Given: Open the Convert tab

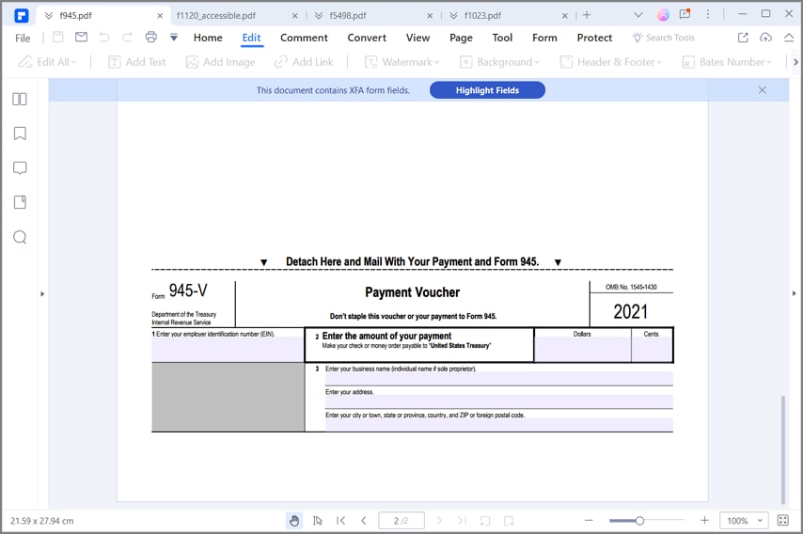Looking at the screenshot, I should (x=367, y=38).
